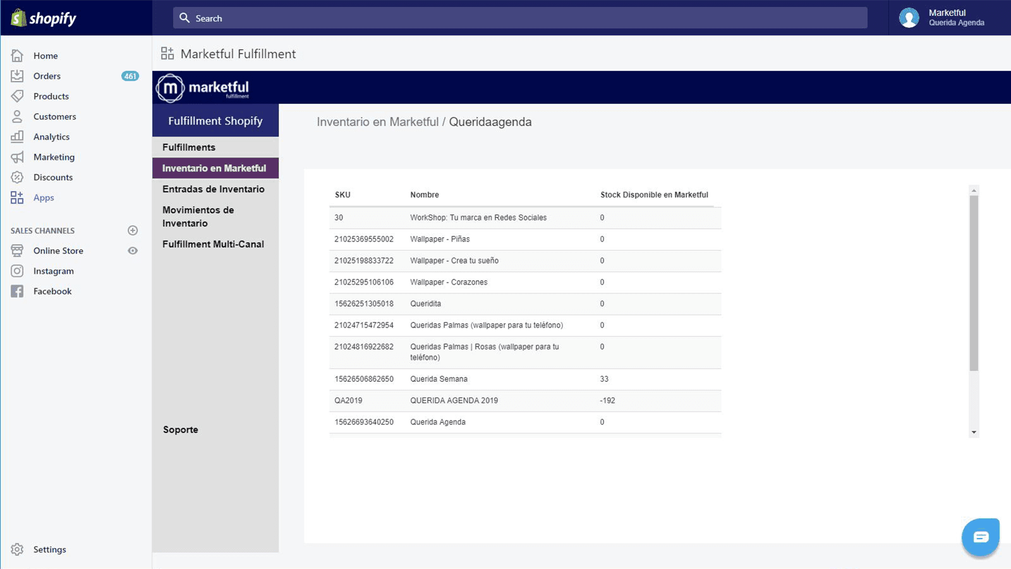
Task: View Orders showing 461 badge
Action: (46, 76)
